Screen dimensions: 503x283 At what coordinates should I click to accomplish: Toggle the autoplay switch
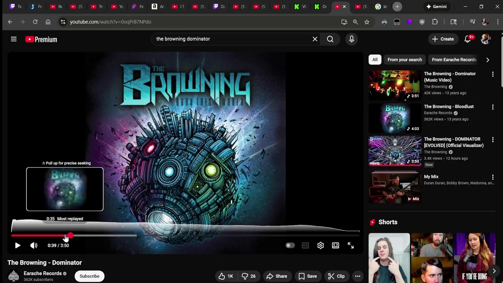[x=290, y=245]
